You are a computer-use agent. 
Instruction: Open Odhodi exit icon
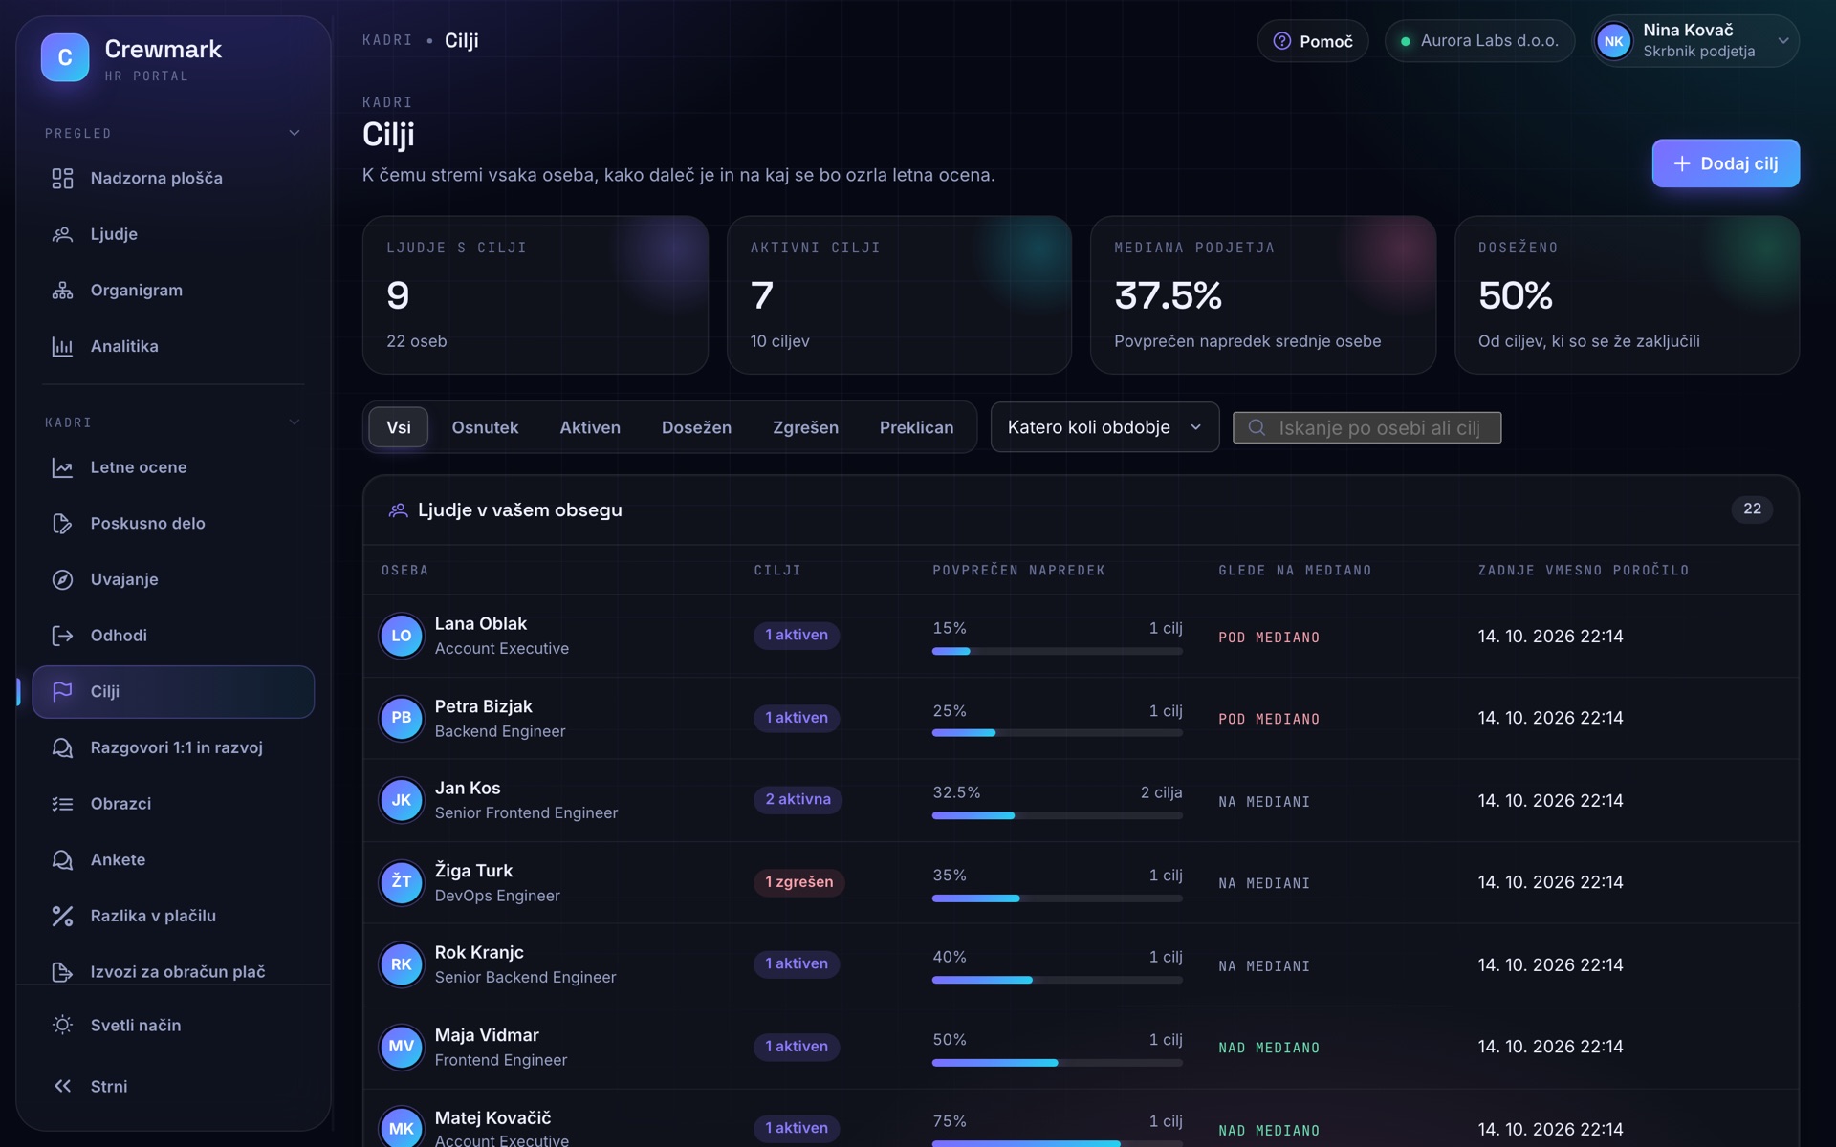pos(62,636)
